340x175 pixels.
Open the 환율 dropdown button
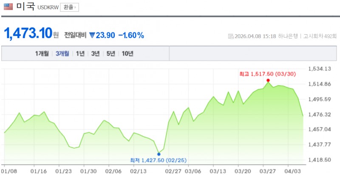pos(69,8)
